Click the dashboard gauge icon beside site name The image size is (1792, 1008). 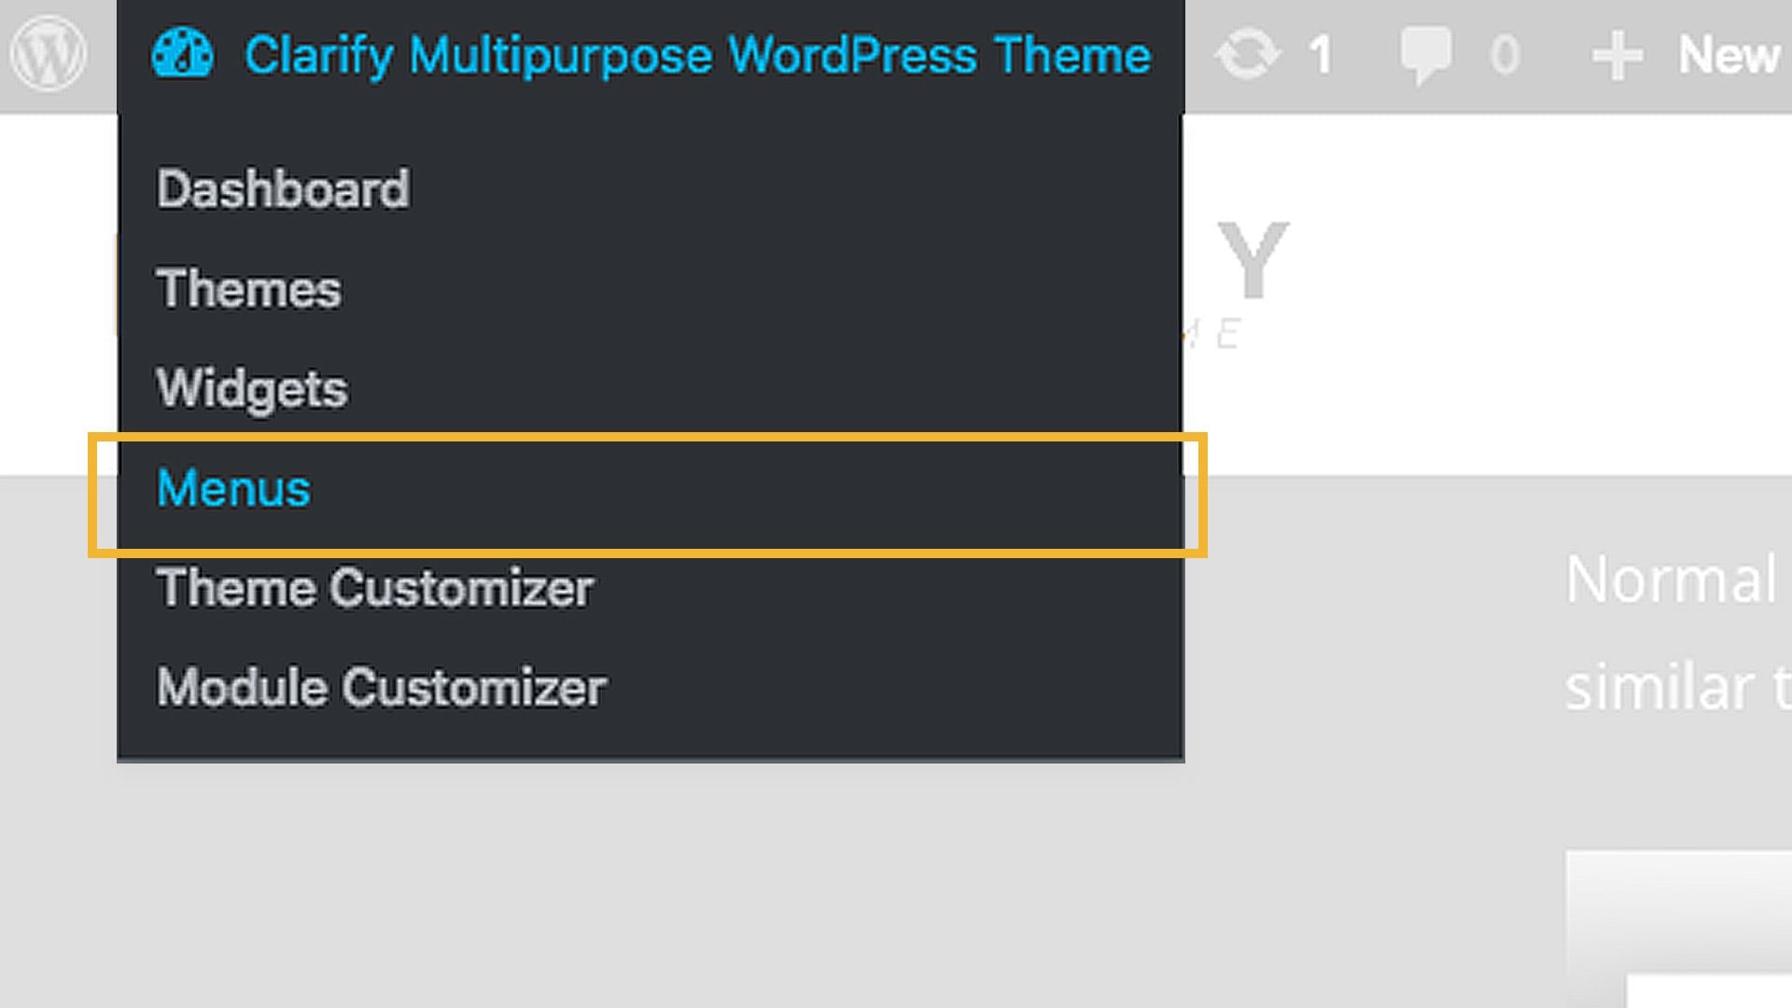(182, 54)
